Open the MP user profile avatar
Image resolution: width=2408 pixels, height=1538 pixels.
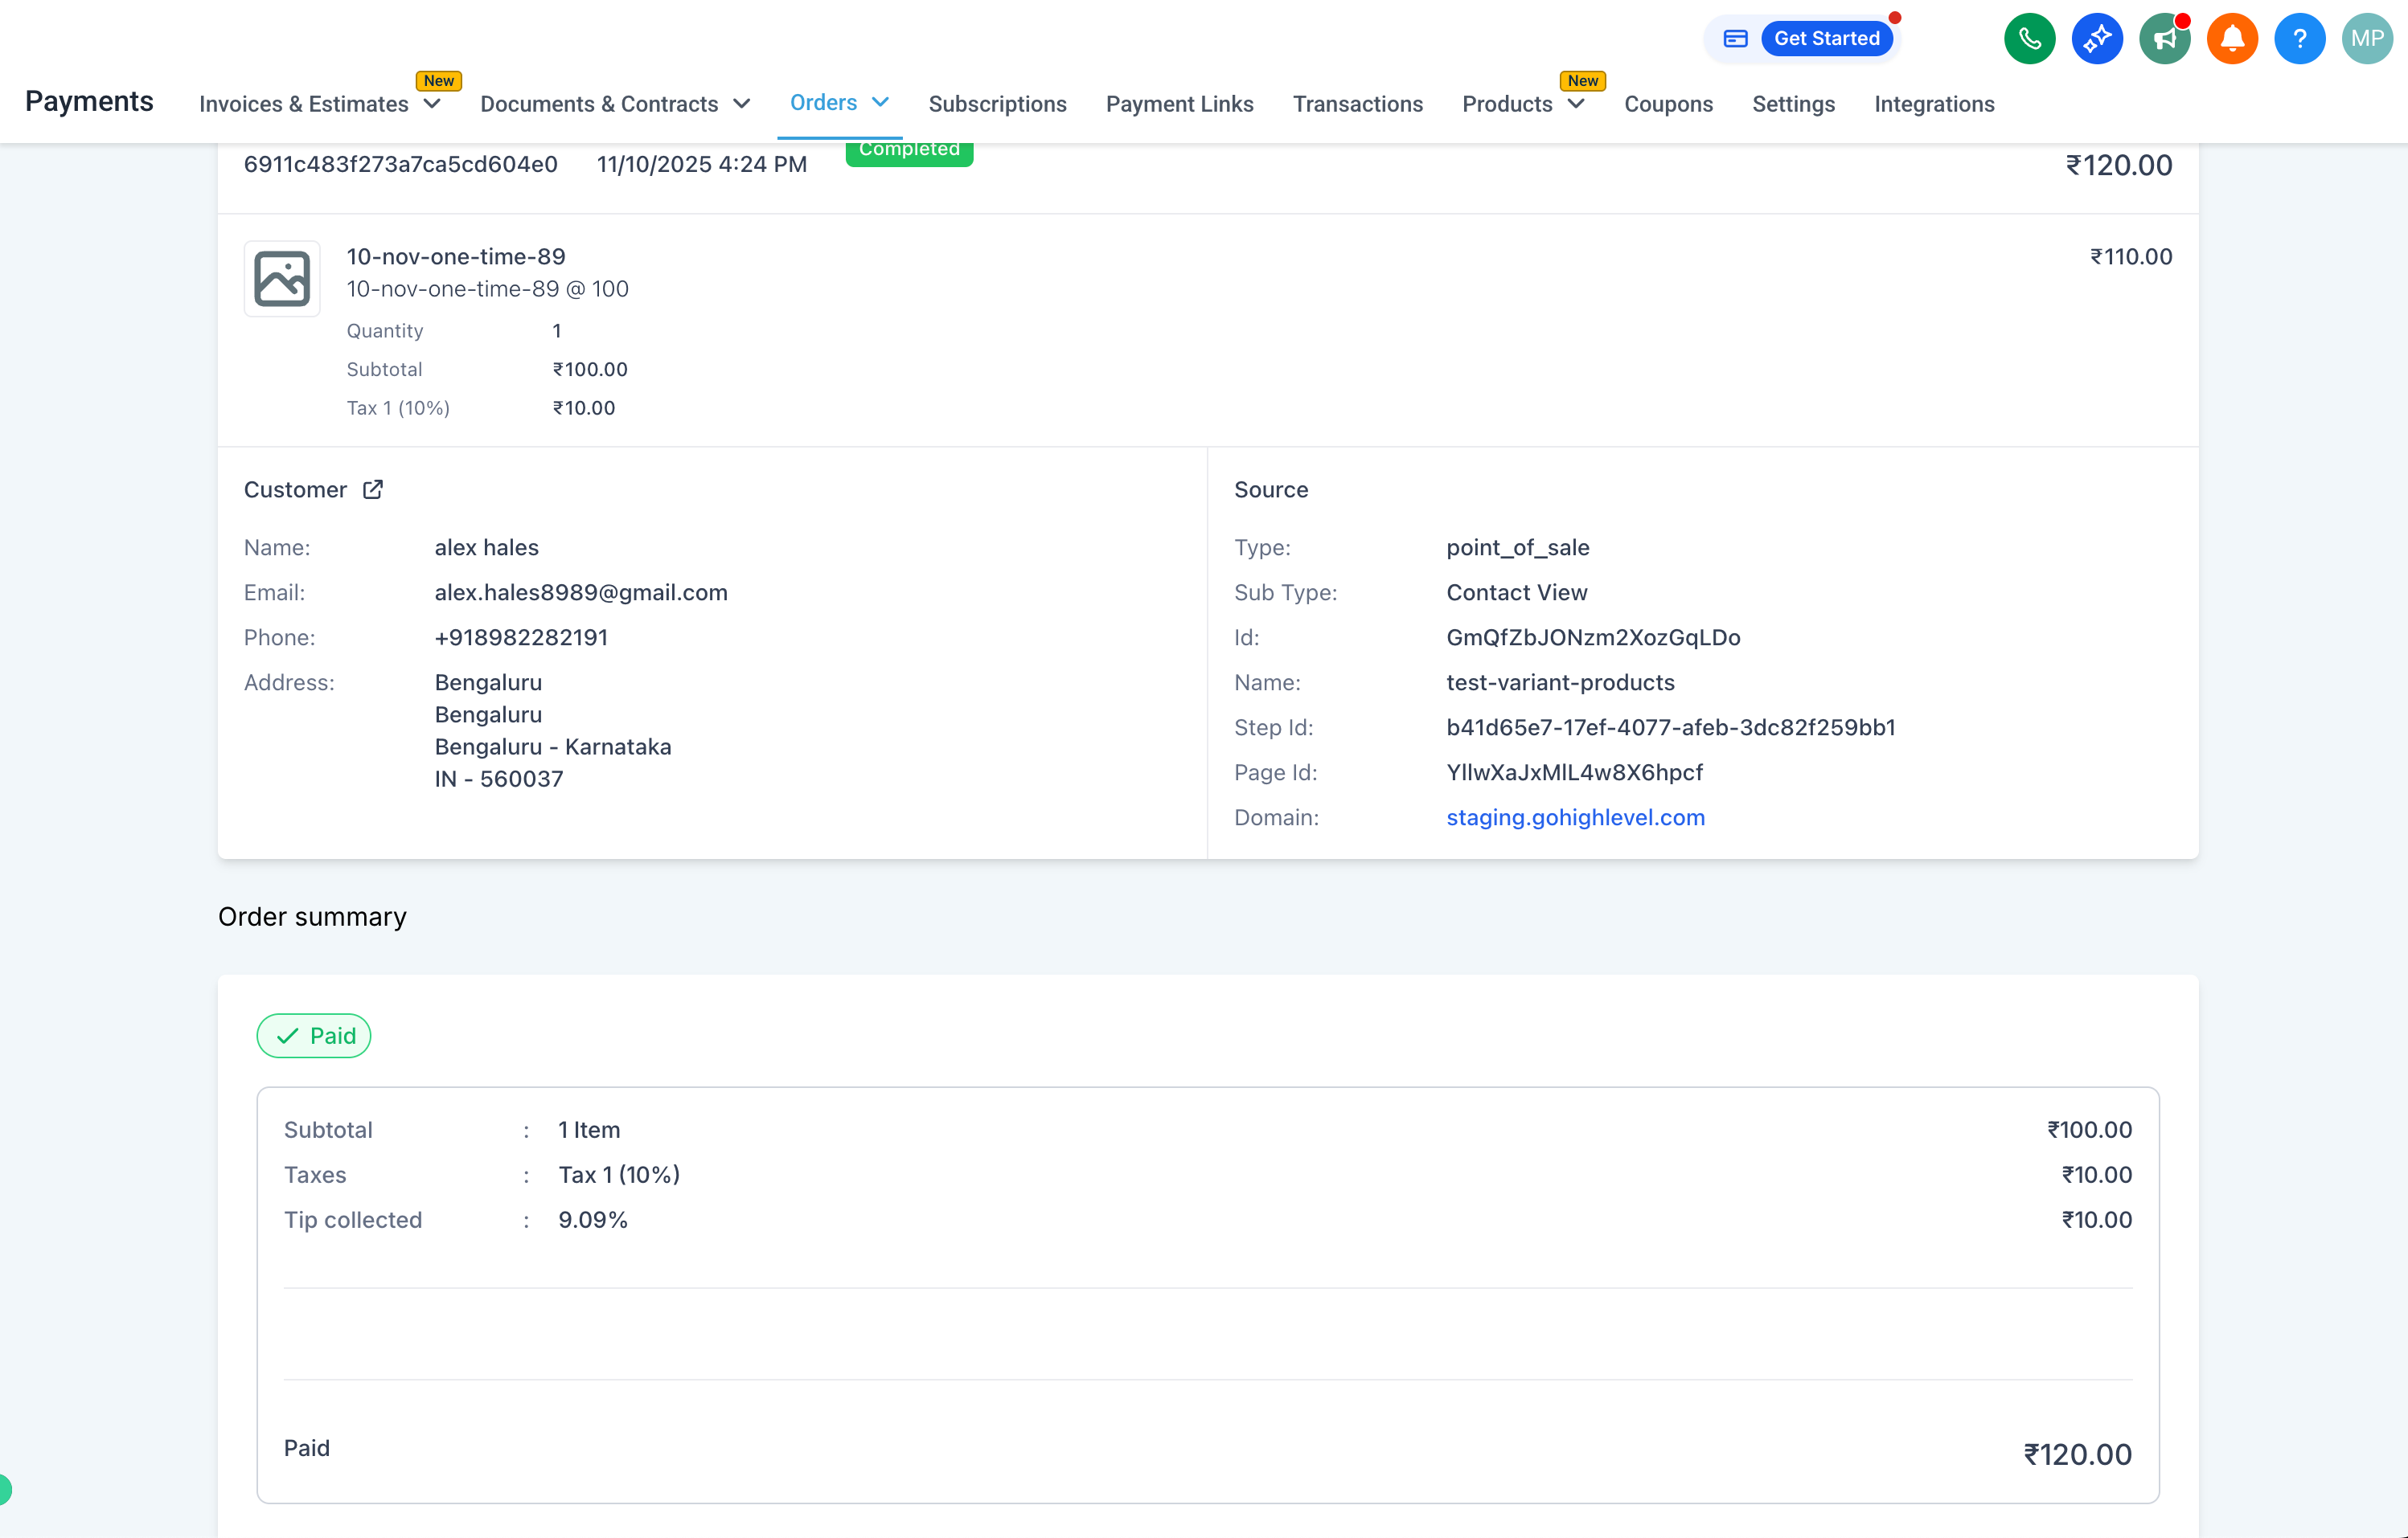point(2367,39)
